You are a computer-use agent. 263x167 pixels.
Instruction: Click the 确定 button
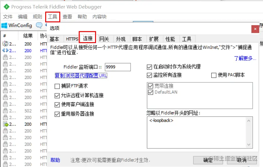coord(208,160)
